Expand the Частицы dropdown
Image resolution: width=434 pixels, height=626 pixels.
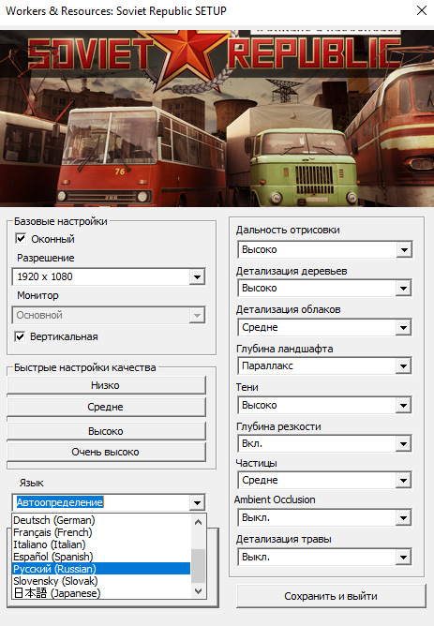click(x=324, y=480)
